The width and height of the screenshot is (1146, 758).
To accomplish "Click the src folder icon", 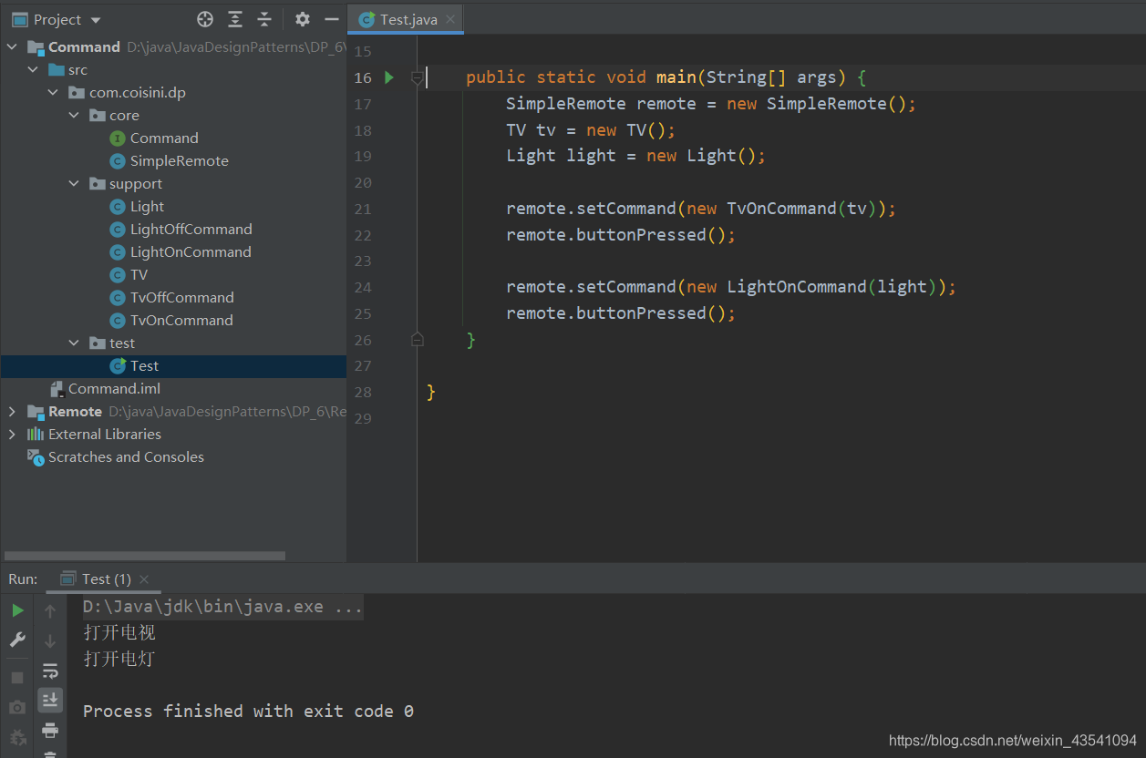I will click(57, 70).
